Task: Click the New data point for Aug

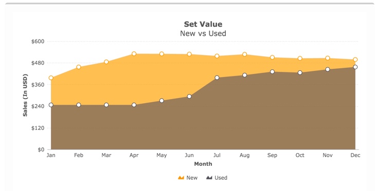Action: click(245, 54)
